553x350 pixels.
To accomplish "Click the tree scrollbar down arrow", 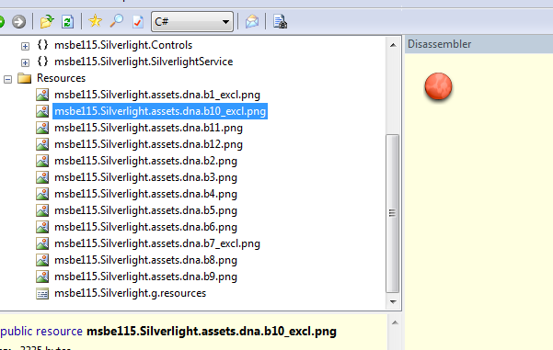I will (393, 301).
